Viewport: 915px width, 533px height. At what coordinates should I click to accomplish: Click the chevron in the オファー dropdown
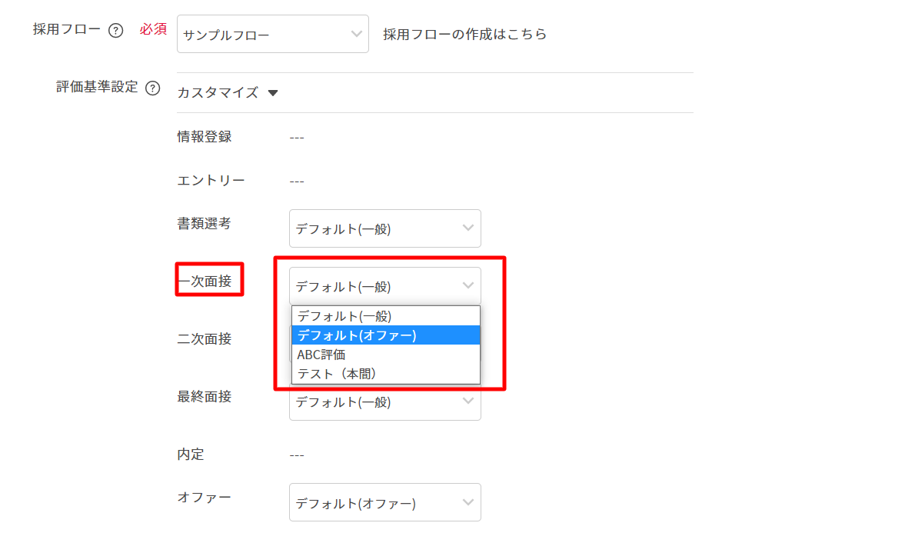coord(467,502)
